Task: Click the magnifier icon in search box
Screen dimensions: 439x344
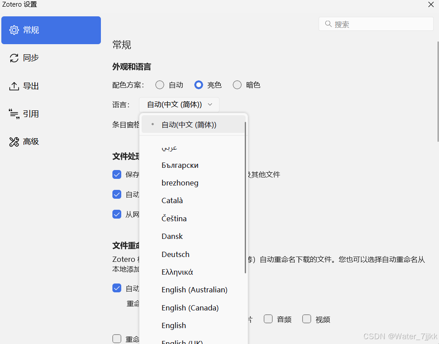Action: (x=328, y=24)
